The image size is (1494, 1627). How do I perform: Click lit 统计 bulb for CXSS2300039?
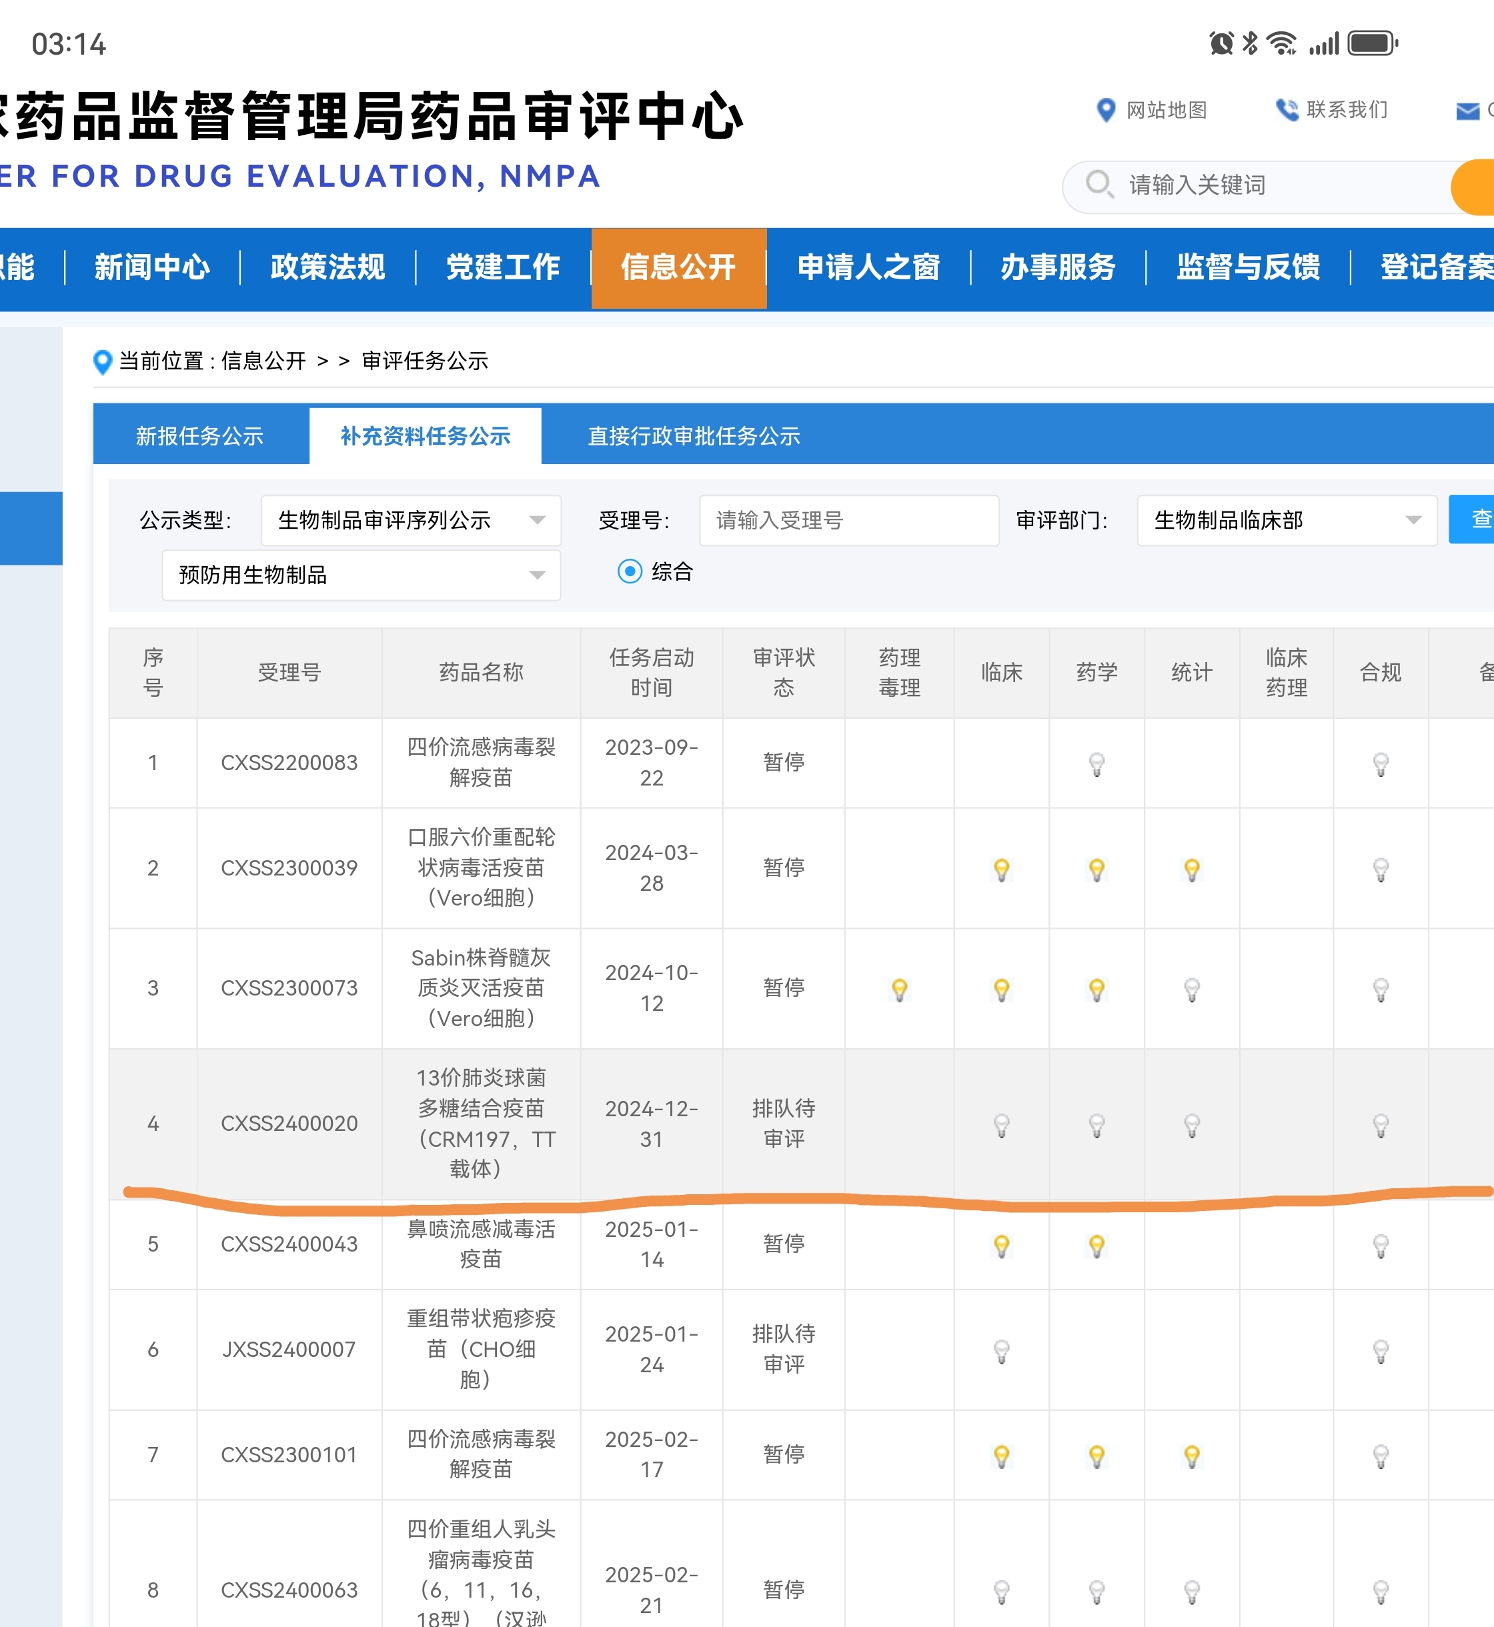[x=1192, y=870]
